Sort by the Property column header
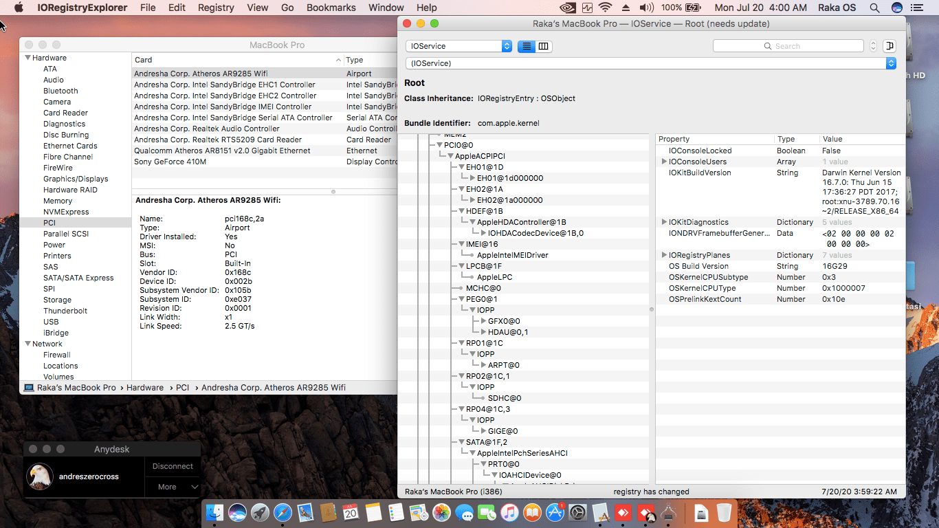 (715, 139)
